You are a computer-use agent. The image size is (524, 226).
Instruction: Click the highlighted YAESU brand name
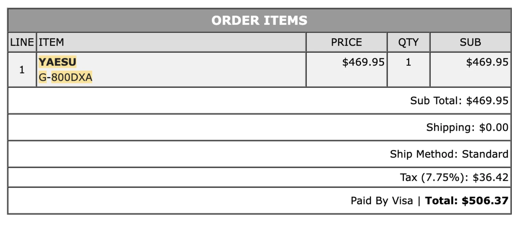(57, 62)
